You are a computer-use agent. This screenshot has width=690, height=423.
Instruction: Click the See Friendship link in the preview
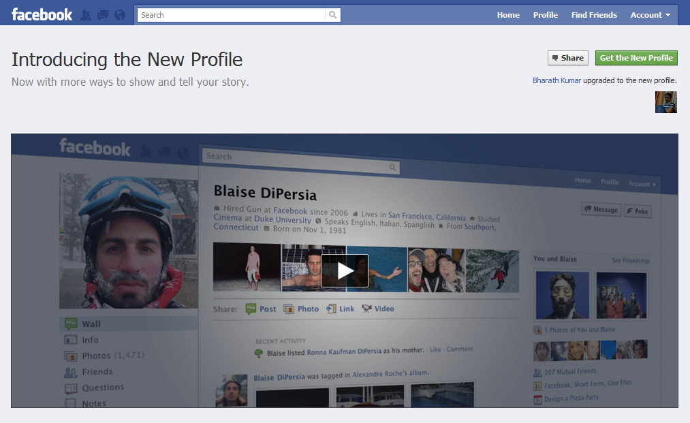click(630, 261)
